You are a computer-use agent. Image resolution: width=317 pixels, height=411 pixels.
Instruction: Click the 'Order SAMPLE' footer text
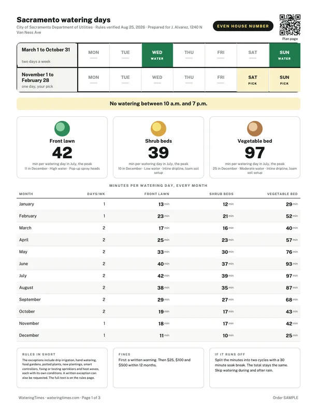coord(285,398)
